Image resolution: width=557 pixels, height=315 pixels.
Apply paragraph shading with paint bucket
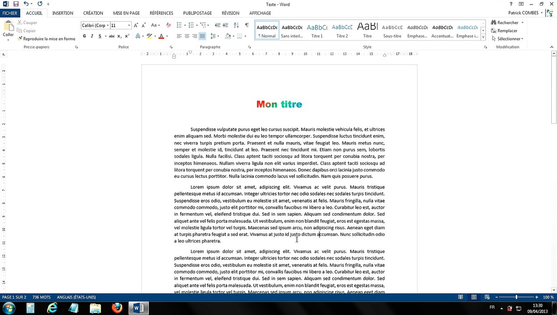coord(228,36)
